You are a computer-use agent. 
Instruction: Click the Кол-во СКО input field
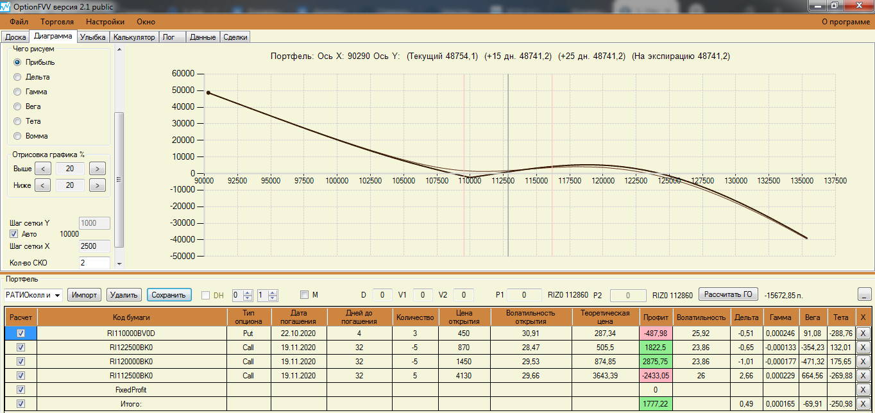tap(94, 263)
